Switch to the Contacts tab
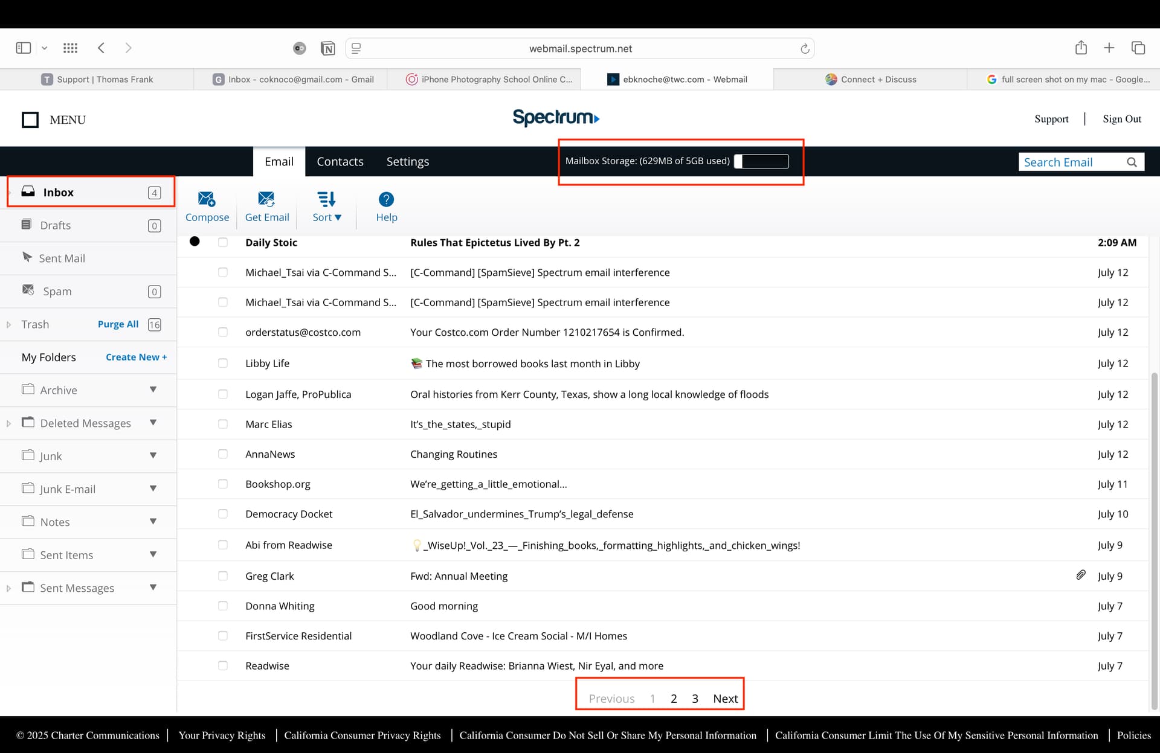 [x=340, y=161]
